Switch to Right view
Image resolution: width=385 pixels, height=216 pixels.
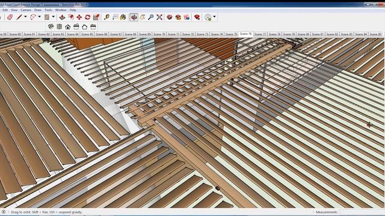pyautogui.click(x=76, y=26)
